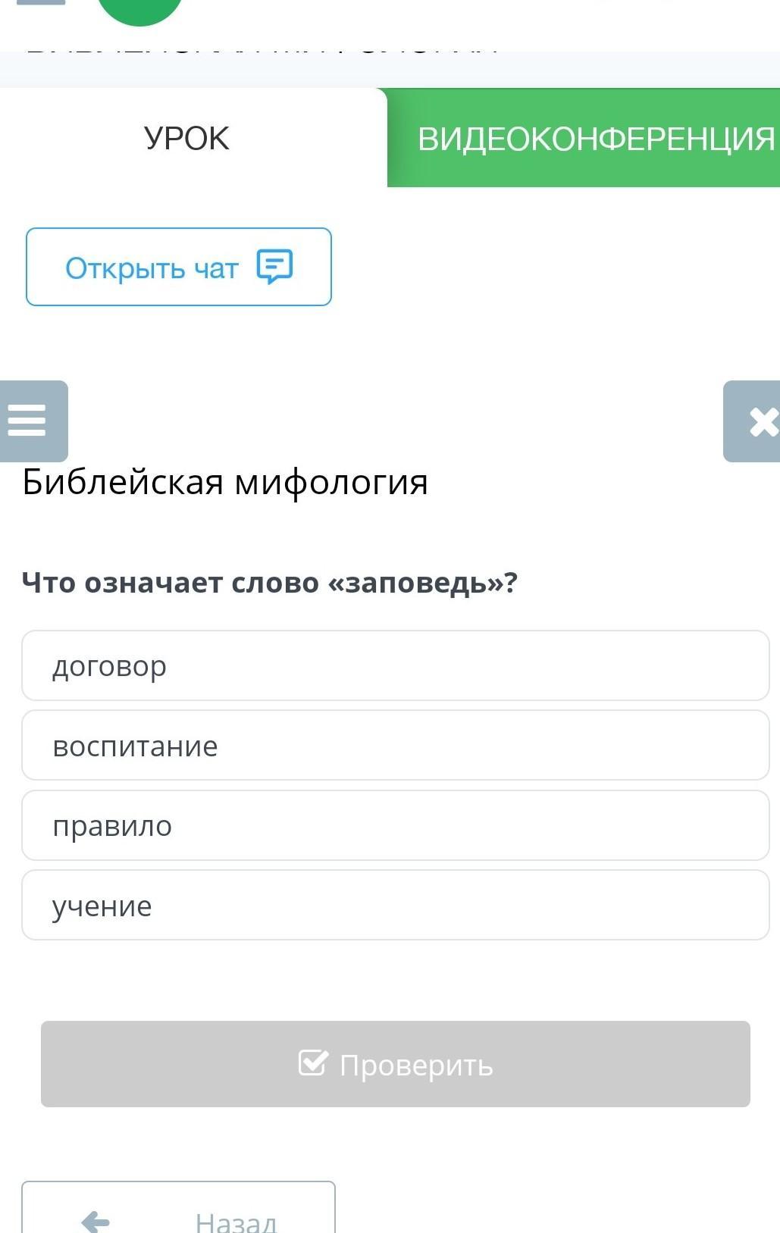
Task: Click the question text about «заповедь»
Action: (269, 583)
